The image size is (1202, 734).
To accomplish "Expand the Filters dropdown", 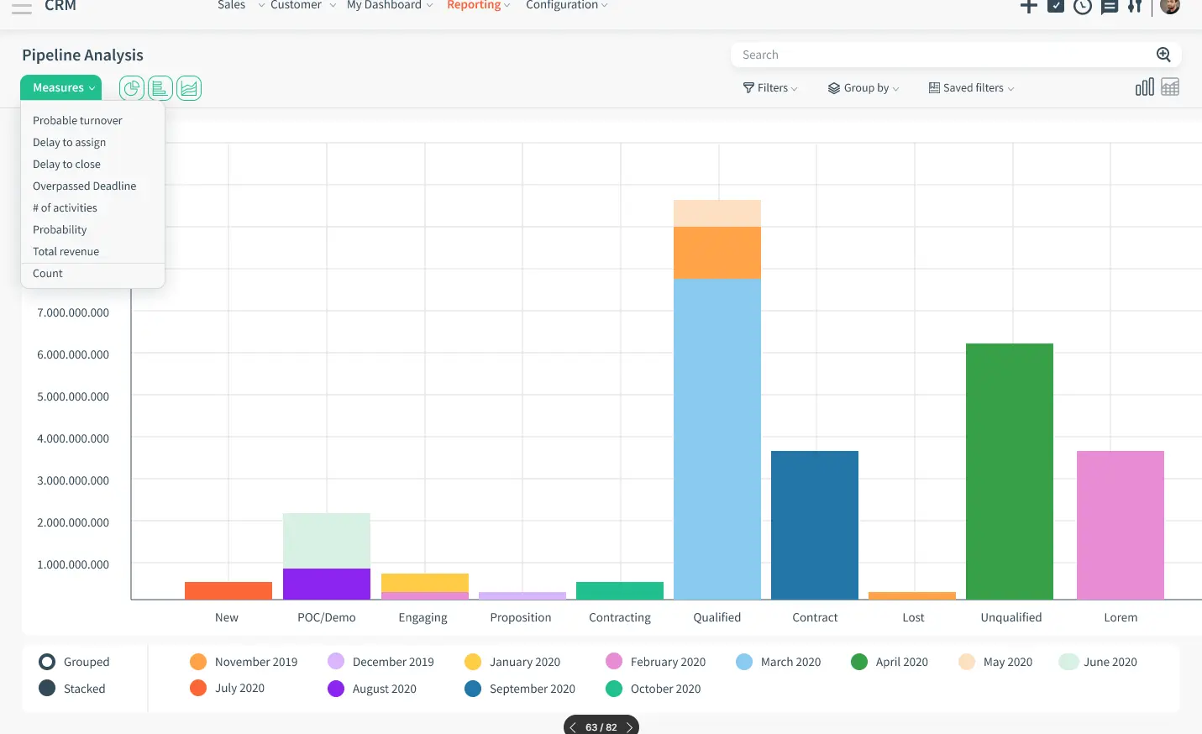I will pyautogui.click(x=770, y=88).
